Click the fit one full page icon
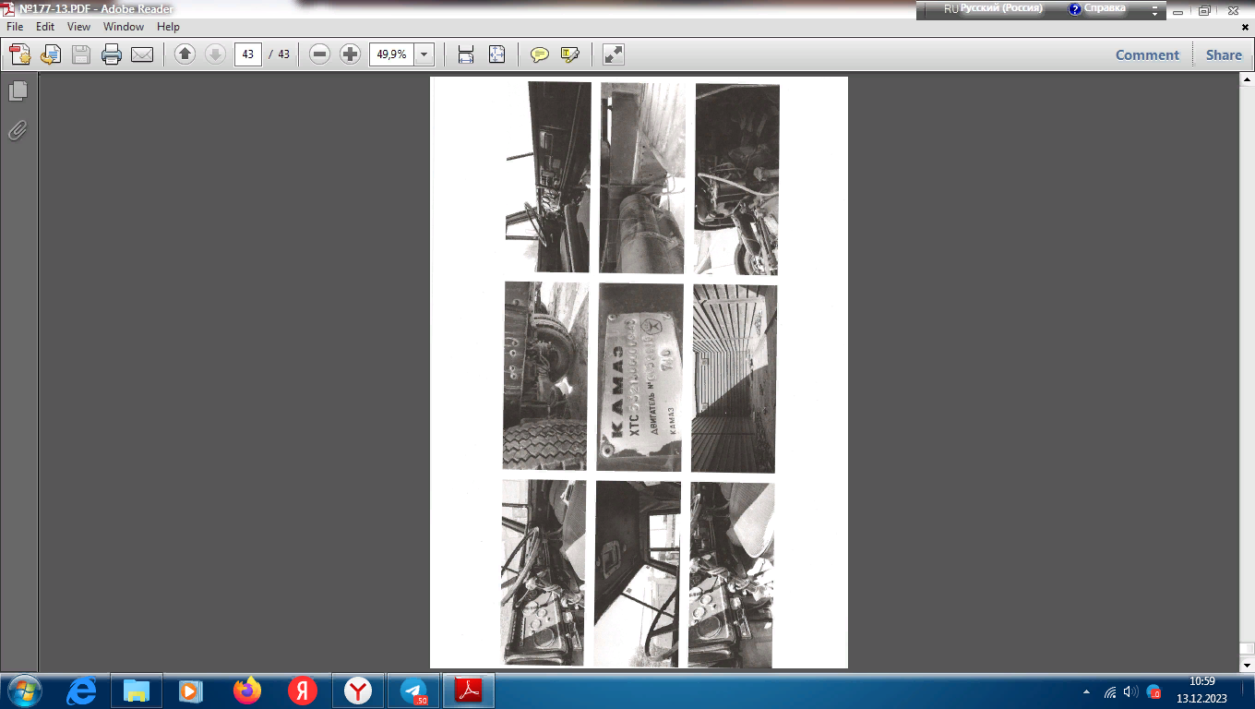 click(496, 54)
